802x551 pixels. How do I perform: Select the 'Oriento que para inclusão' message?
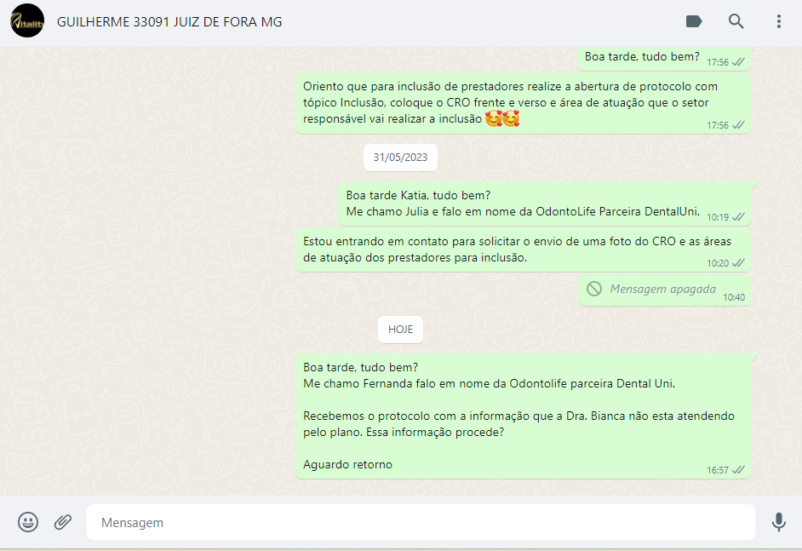(x=523, y=103)
